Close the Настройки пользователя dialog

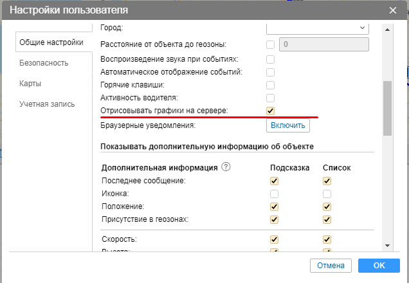(393, 10)
